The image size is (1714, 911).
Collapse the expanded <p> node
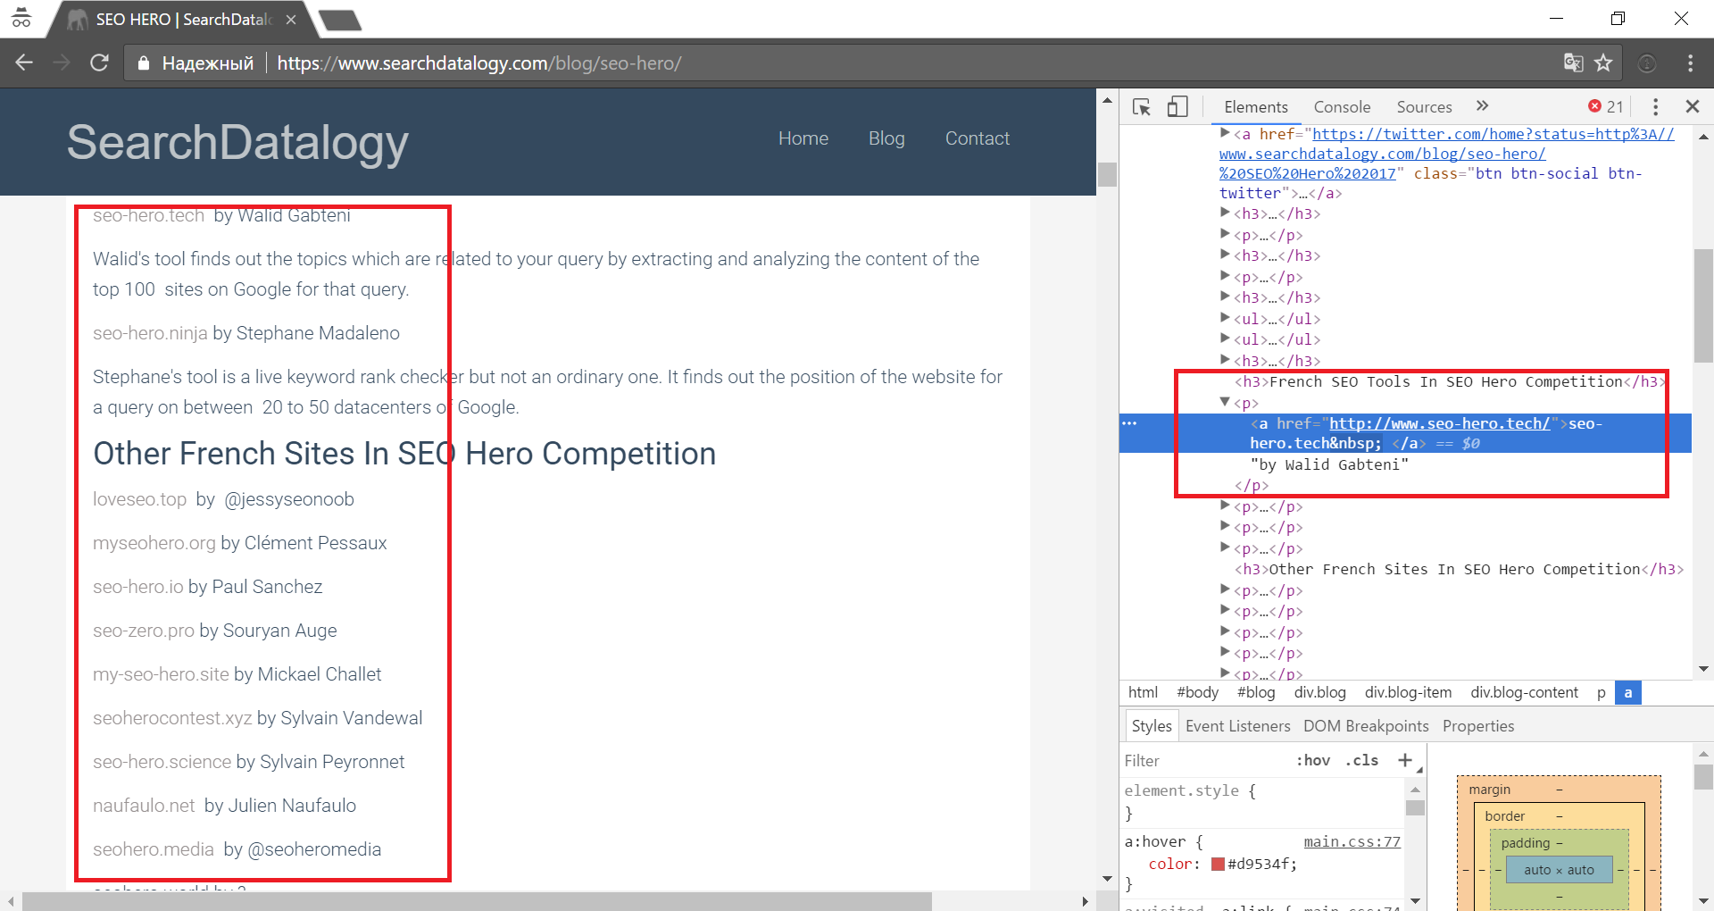1226,402
